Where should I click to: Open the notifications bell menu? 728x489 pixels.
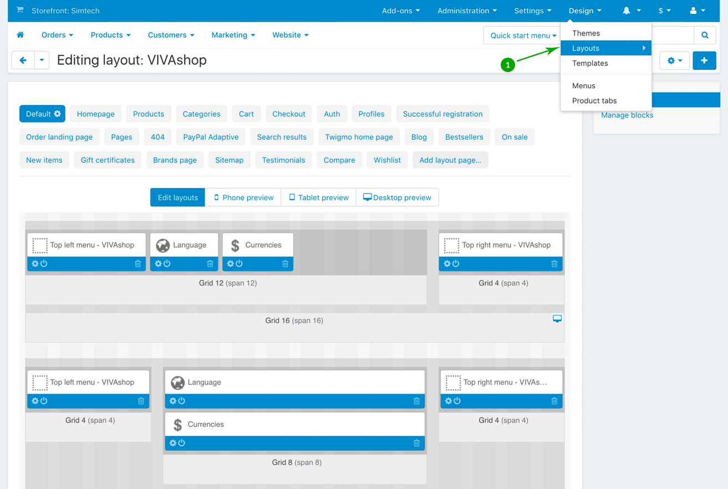point(631,11)
